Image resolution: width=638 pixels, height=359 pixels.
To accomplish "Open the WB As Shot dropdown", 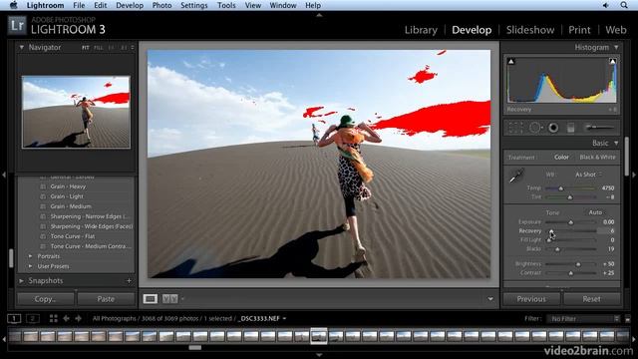I will pyautogui.click(x=589, y=175).
